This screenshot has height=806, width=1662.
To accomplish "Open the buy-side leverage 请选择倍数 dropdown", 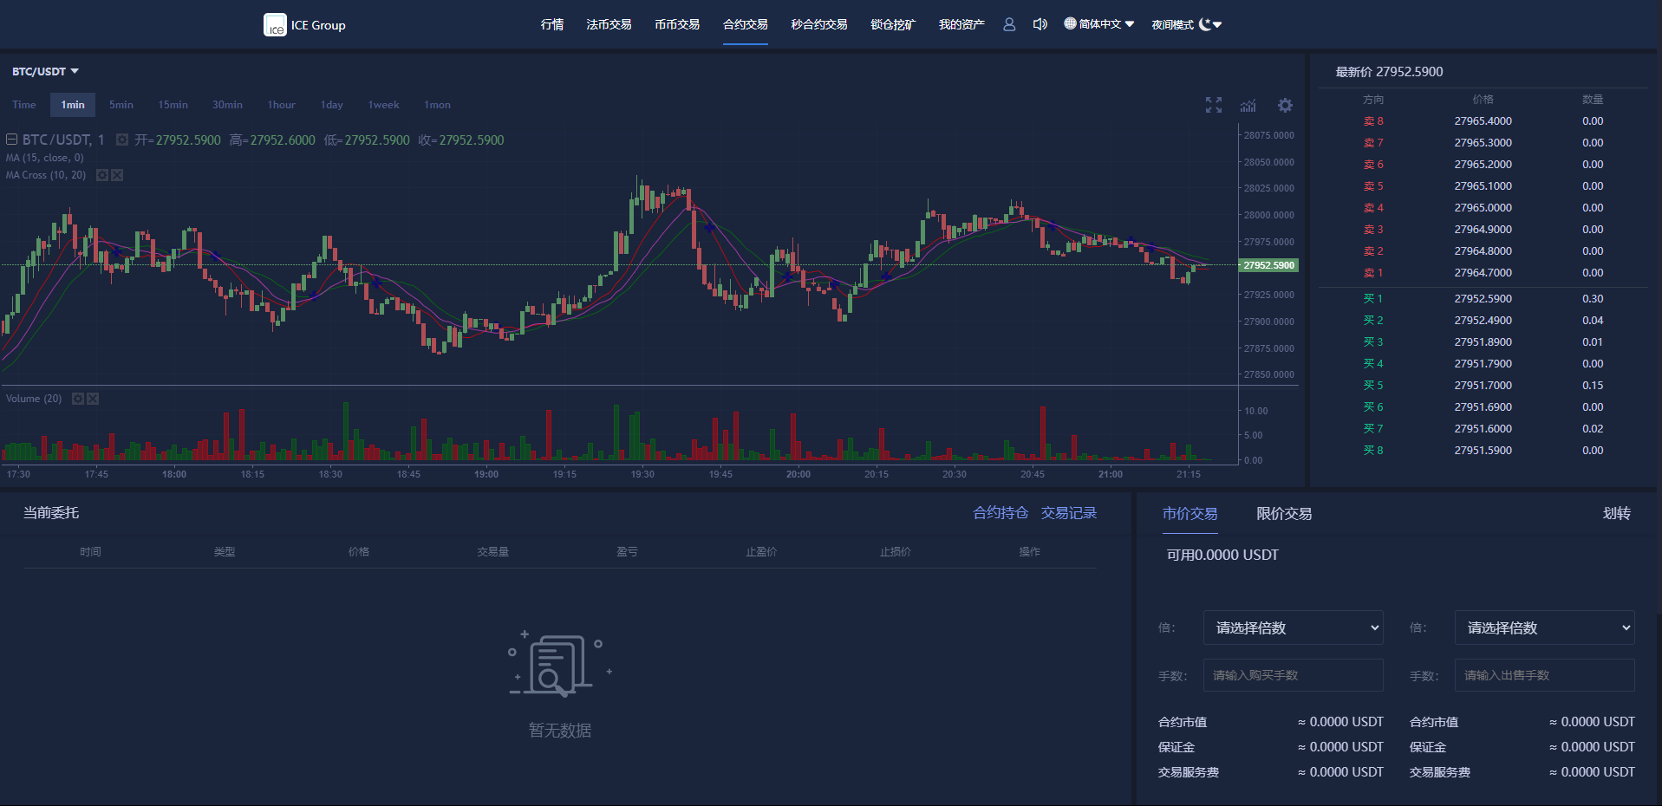I will (1293, 627).
